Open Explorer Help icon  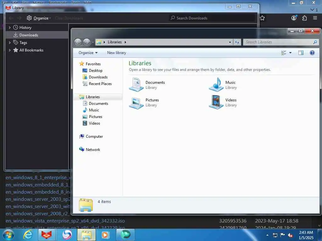tap(312, 53)
